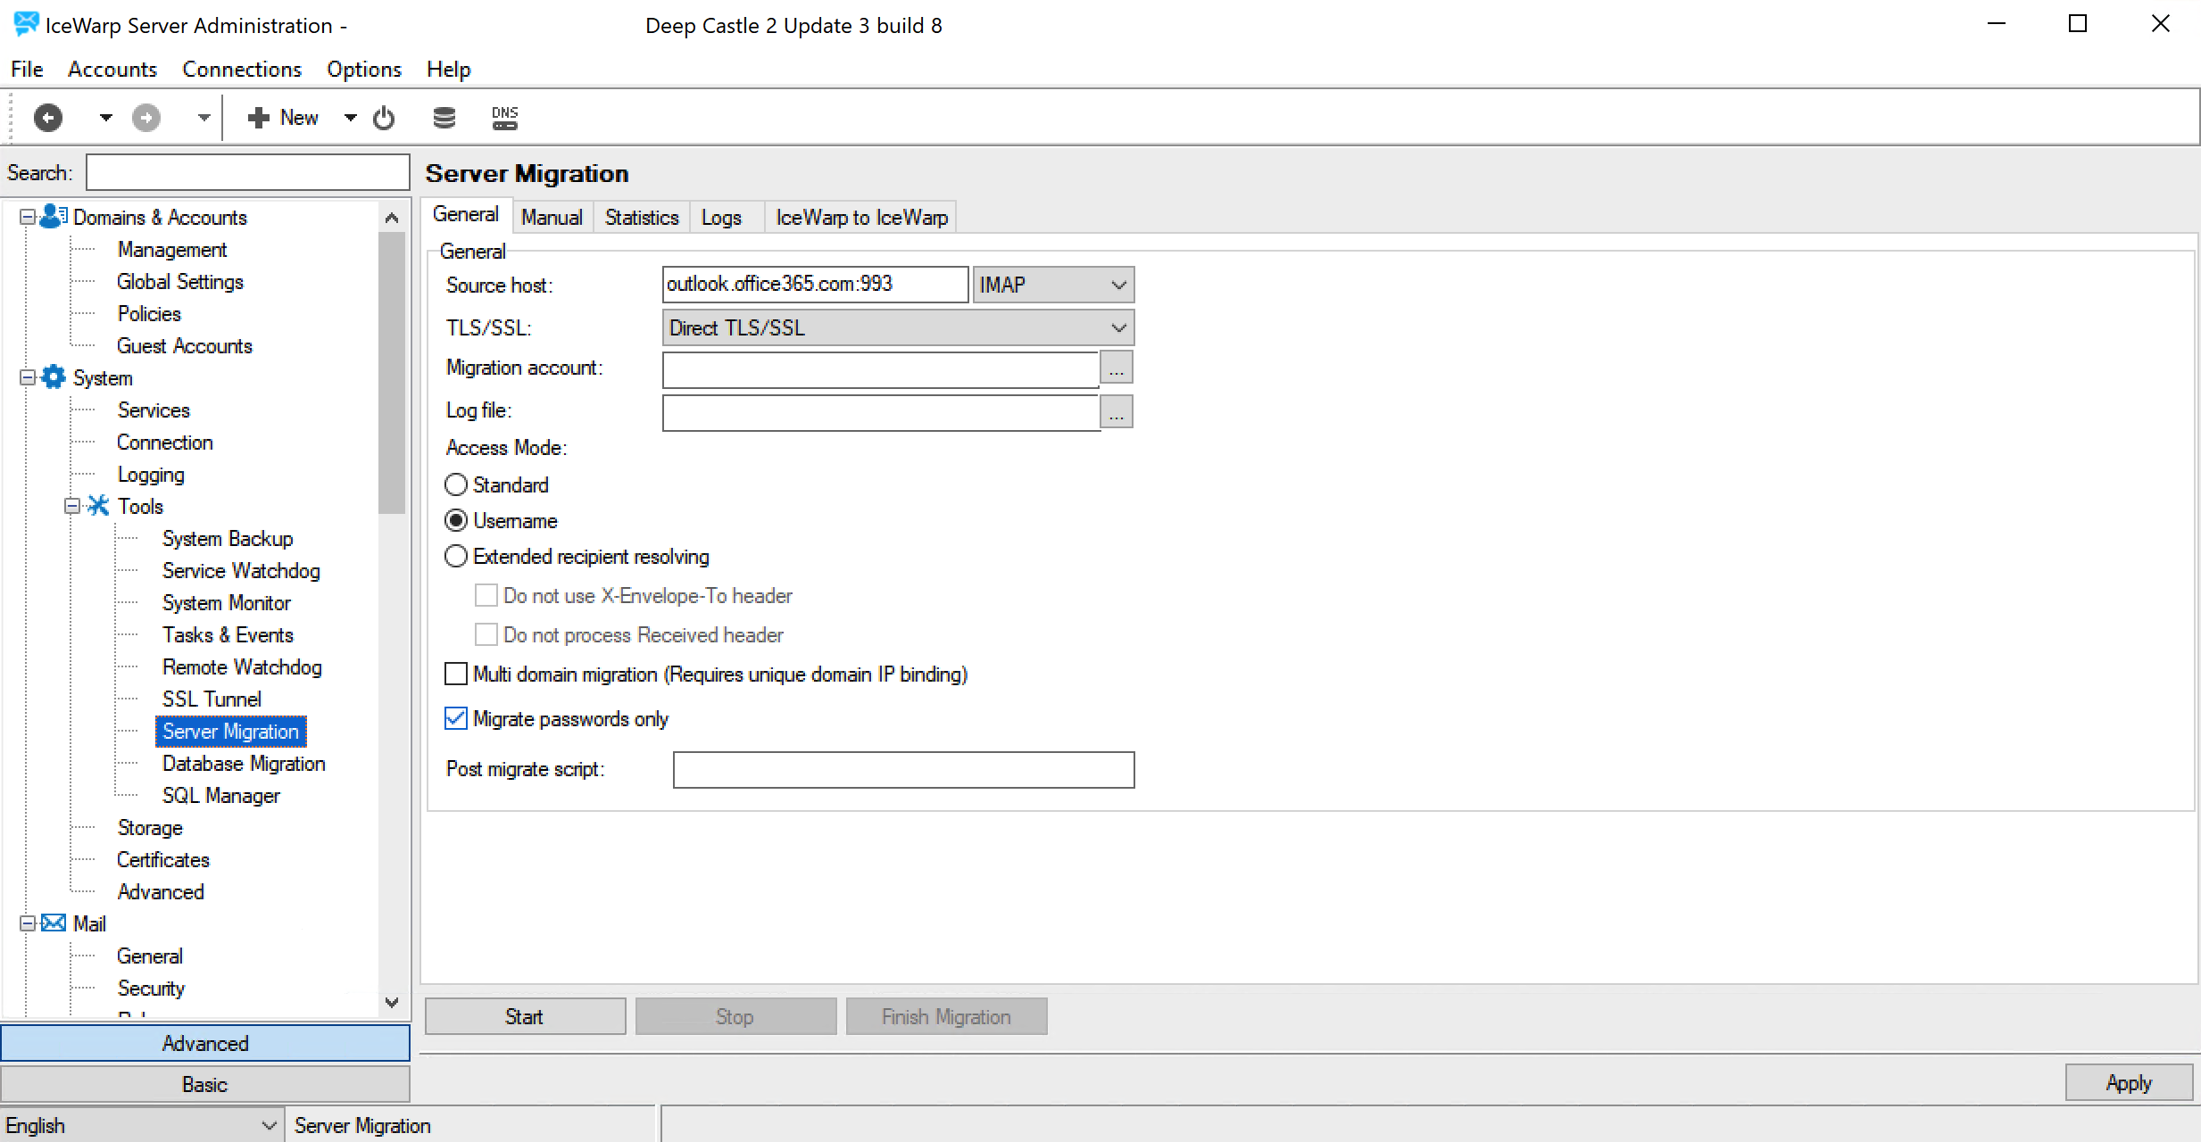Select Extended recipient resolving radio
The image size is (2201, 1142).
pos(456,556)
